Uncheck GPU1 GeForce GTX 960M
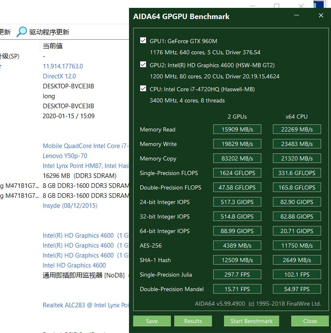 (143, 41)
